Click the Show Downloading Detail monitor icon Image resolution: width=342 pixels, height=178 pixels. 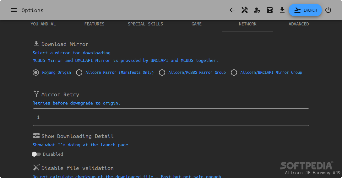(36, 136)
